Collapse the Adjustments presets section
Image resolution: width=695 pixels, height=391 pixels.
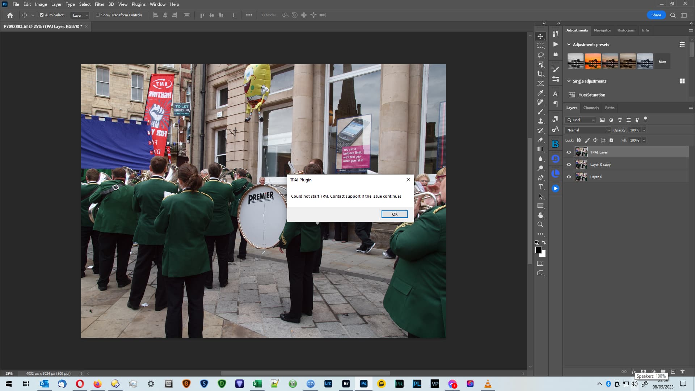point(569,45)
